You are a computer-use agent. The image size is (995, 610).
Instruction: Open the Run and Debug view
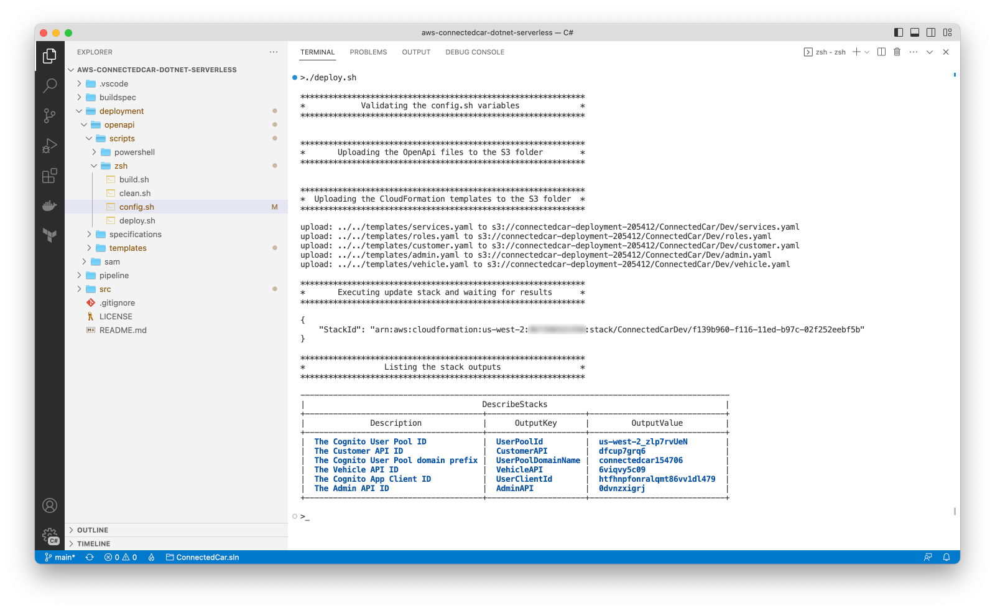(50, 146)
